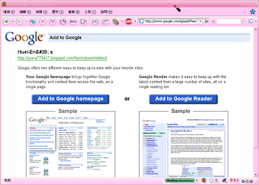Open the File menu labeled (F)
Screen dimensions: 259x185
(x=9, y=12)
